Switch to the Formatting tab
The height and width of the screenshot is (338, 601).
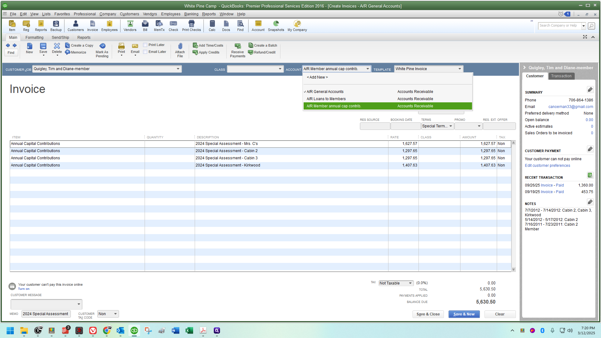click(34, 38)
